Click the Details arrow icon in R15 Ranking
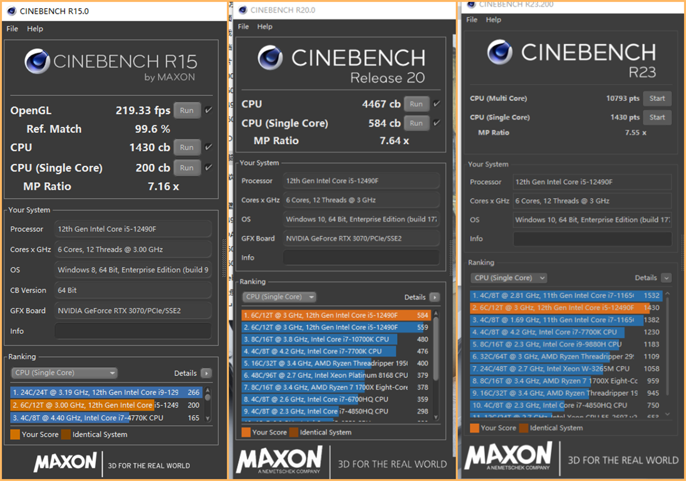 [206, 373]
